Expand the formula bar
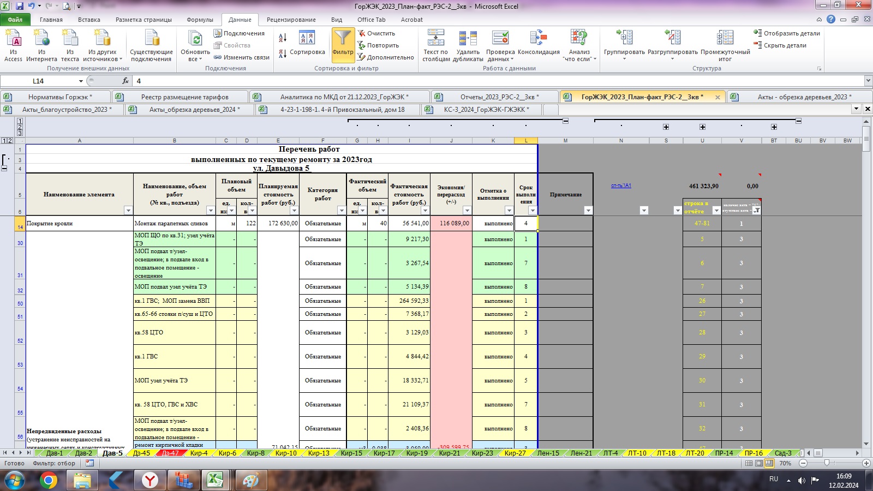This screenshot has height=491, width=873. click(x=868, y=81)
